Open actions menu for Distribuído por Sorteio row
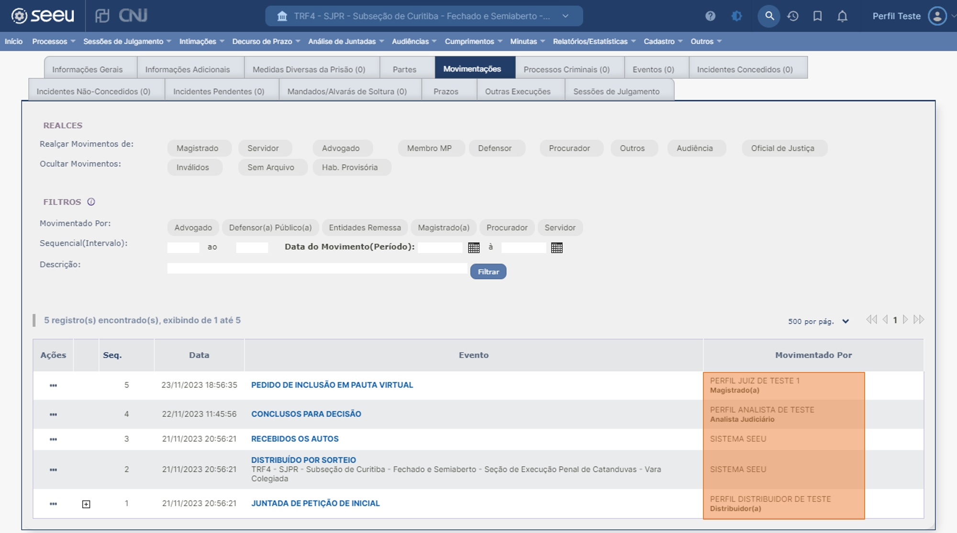The height and width of the screenshot is (533, 957). tap(53, 470)
